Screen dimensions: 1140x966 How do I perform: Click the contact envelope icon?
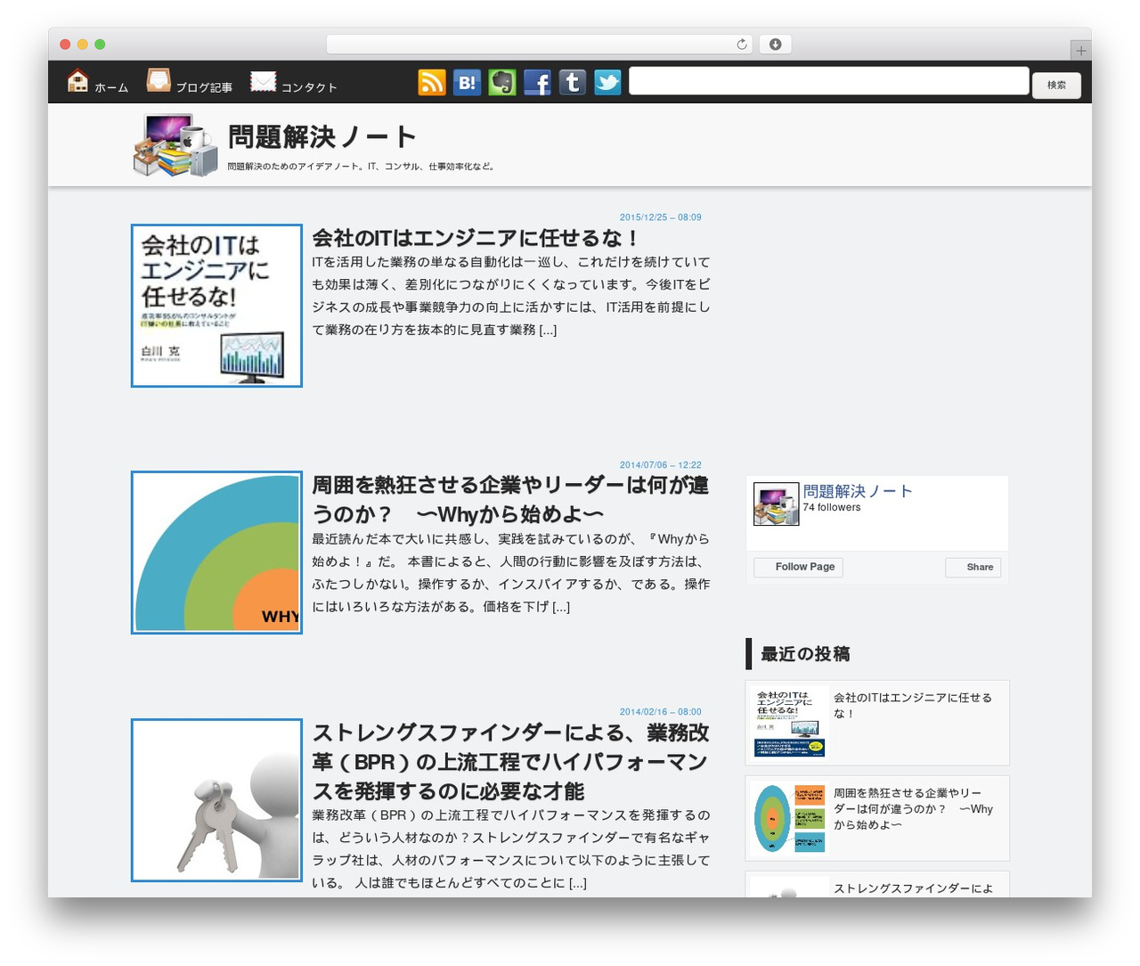point(264,81)
